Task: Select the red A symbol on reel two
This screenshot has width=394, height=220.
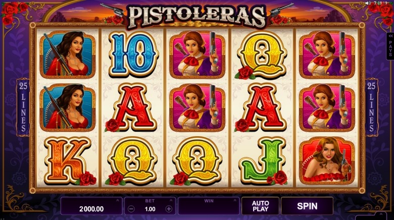Action: (132, 108)
